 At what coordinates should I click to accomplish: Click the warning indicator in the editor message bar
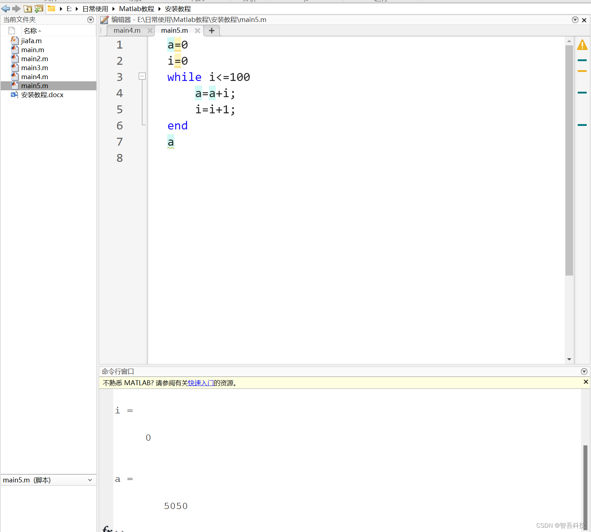pyautogui.click(x=582, y=45)
